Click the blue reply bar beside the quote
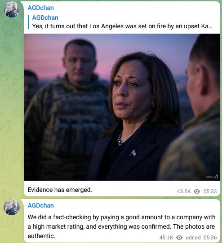 [28, 22]
